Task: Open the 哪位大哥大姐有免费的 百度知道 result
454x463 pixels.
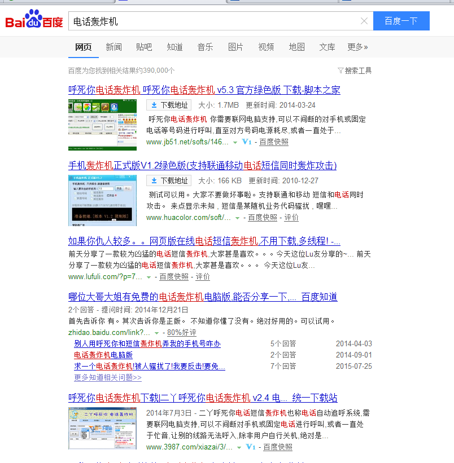Action: 203,297
